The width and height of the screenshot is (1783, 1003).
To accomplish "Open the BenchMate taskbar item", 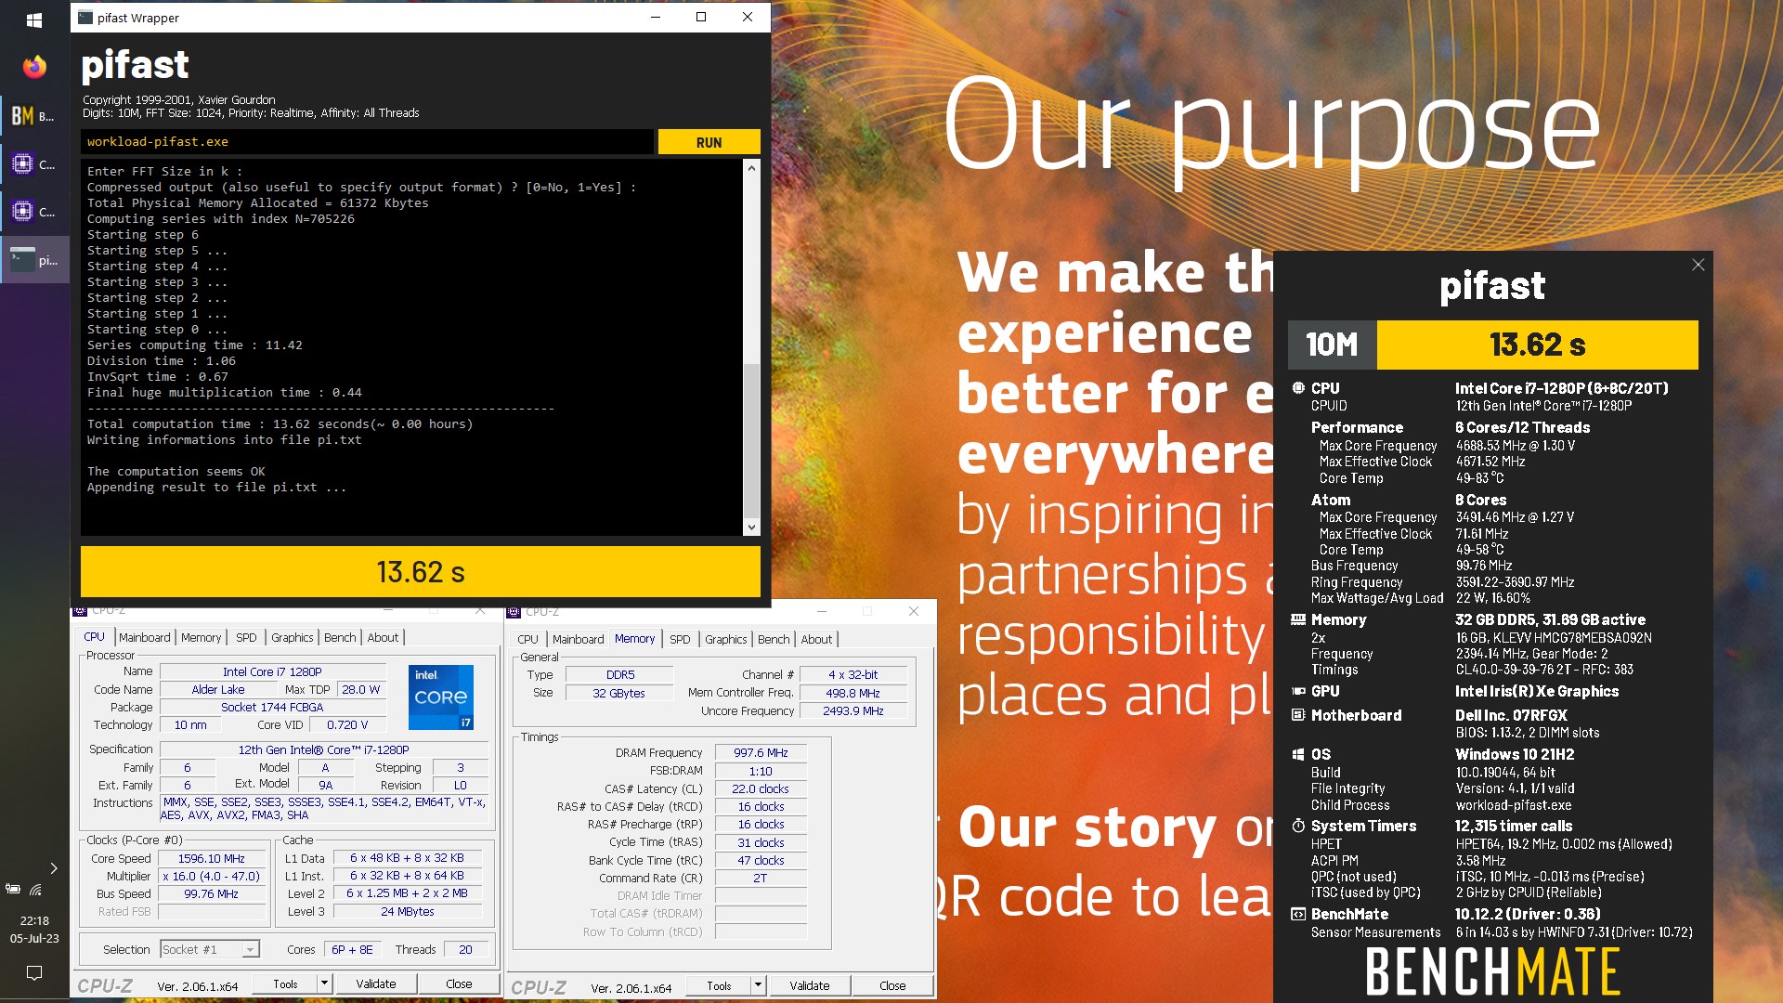I will [34, 116].
